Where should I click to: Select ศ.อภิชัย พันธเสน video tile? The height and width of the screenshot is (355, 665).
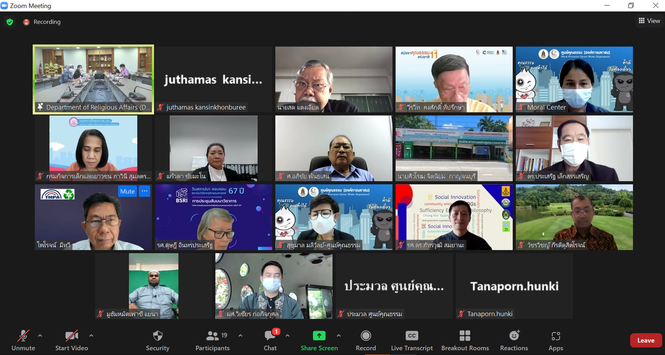(x=334, y=148)
